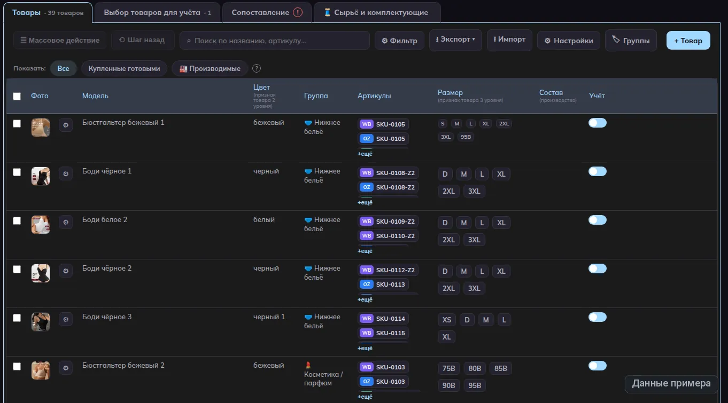Image resolution: width=728 pixels, height=403 pixels.
Task: Select the Товары tab
Action: (x=48, y=12)
